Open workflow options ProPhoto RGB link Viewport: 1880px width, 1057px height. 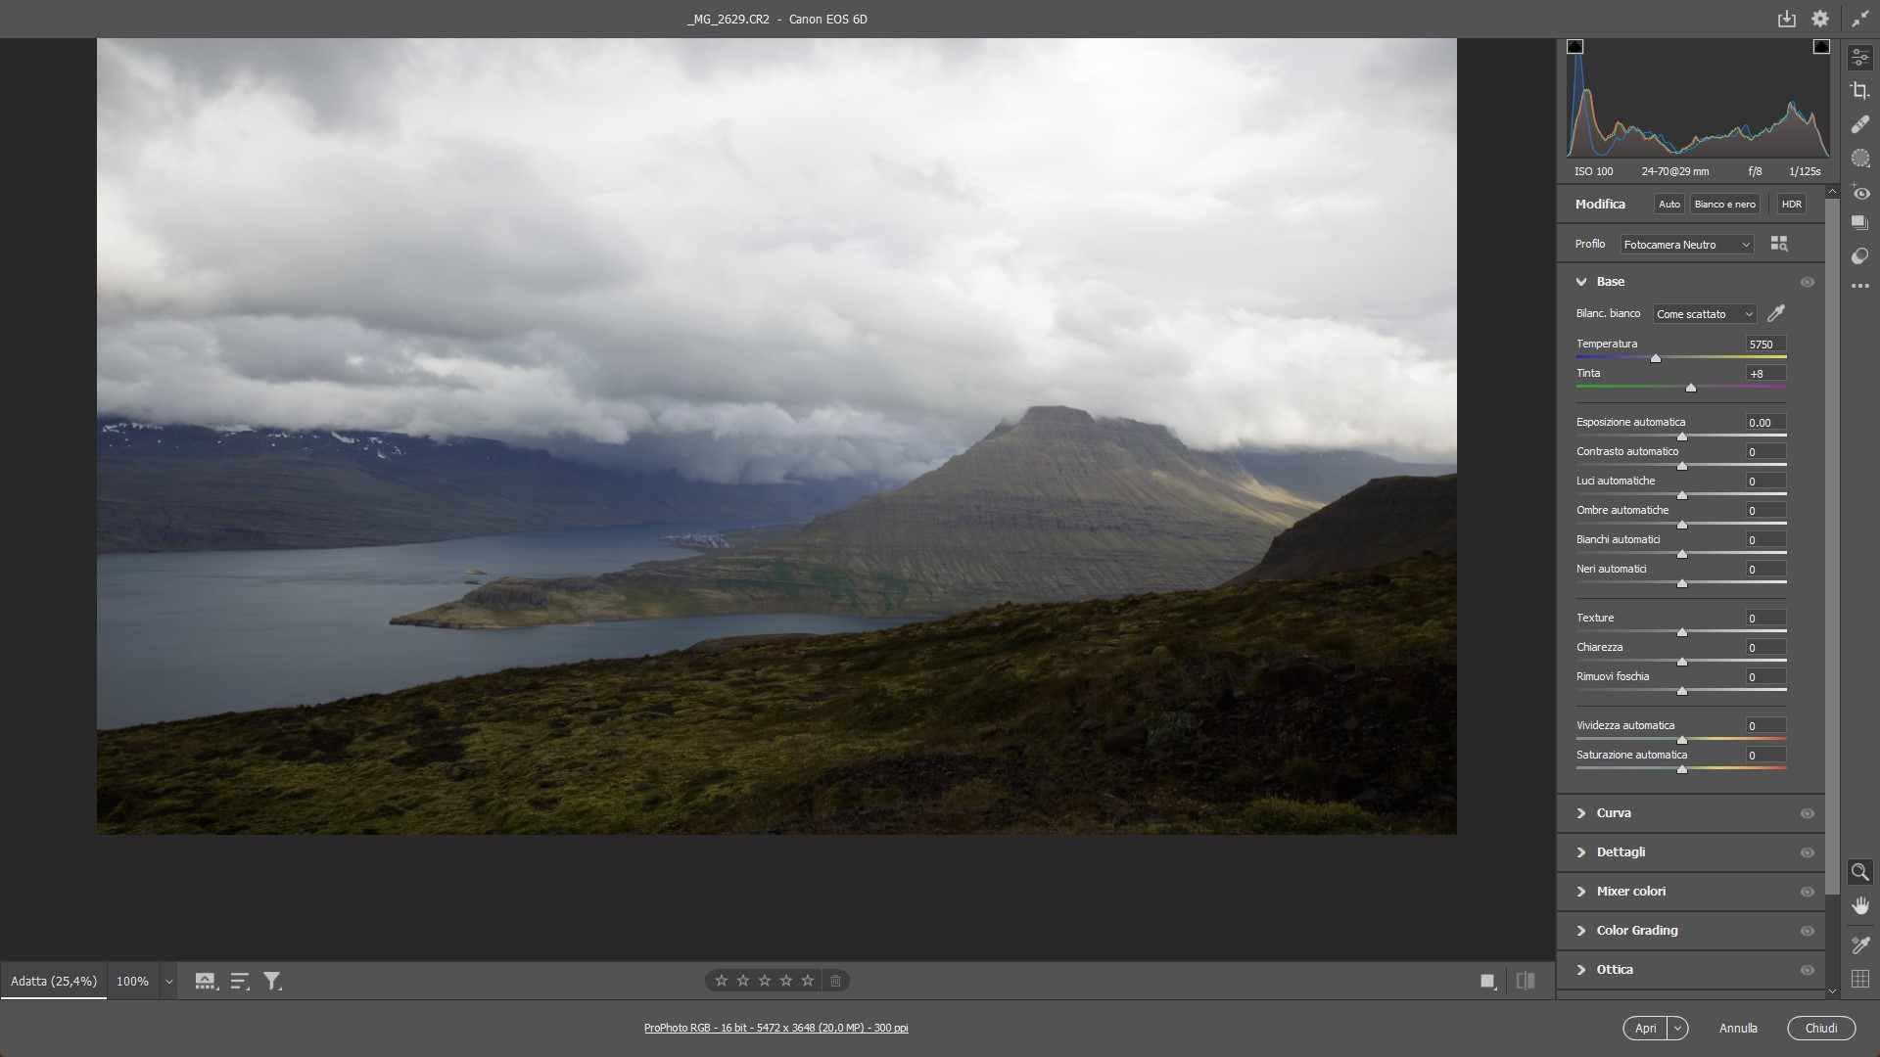point(775,1028)
